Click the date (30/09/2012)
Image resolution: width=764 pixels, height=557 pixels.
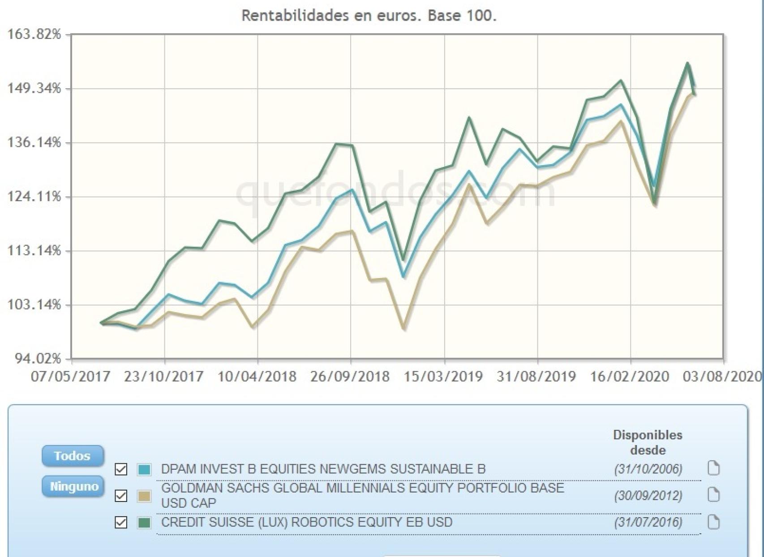point(648,496)
